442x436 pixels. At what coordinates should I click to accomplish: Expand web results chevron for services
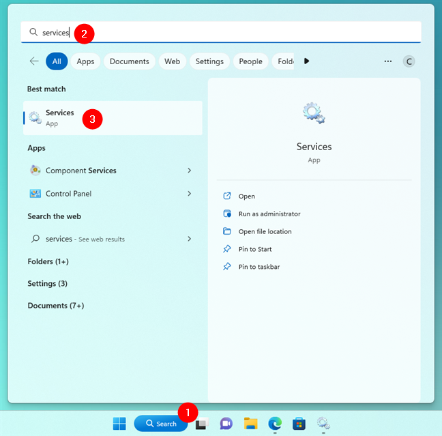(x=190, y=239)
